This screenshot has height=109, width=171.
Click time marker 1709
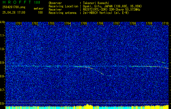tap(149, 23)
